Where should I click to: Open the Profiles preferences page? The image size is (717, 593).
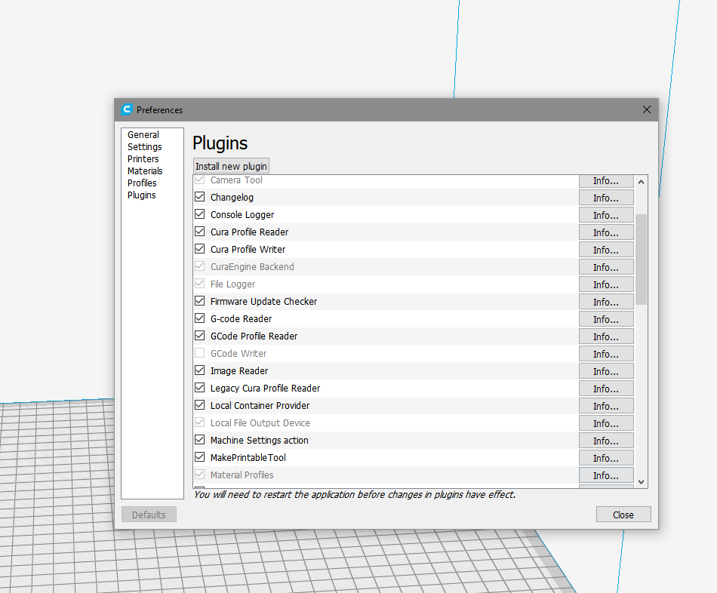[142, 183]
